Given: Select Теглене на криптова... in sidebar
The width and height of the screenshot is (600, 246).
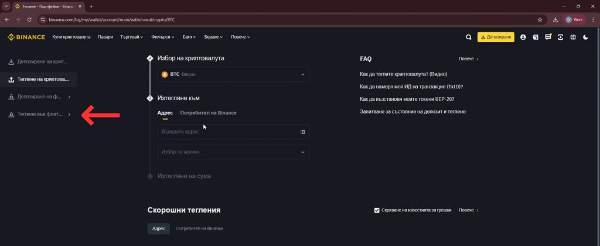Looking at the screenshot, I should coord(39,79).
